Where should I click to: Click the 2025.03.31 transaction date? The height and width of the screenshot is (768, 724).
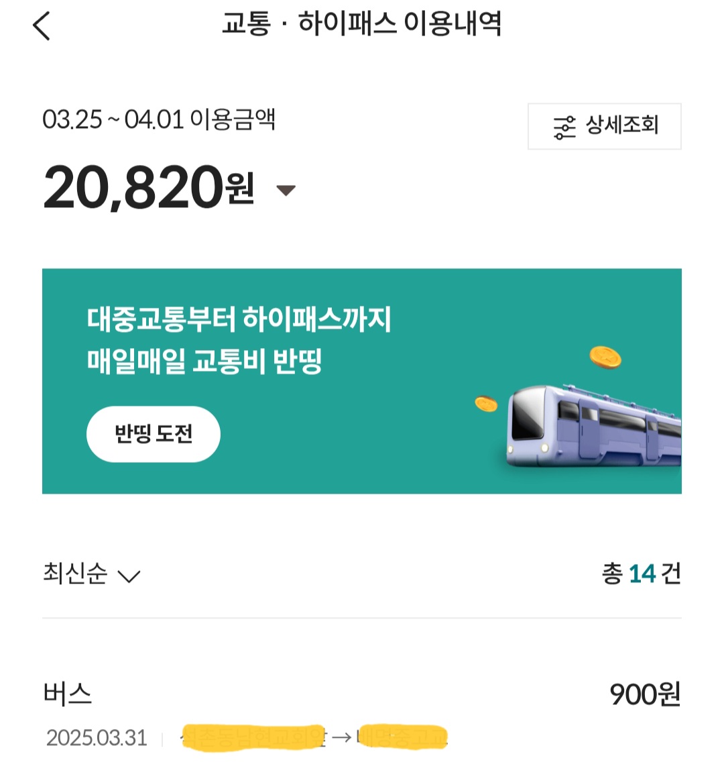97,738
